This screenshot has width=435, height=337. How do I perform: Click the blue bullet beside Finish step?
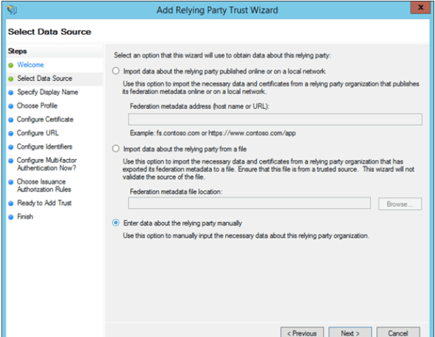(11, 217)
